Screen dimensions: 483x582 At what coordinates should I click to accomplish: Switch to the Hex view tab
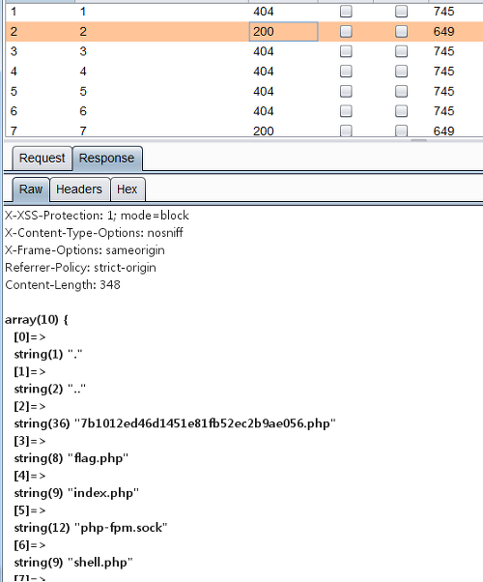click(128, 189)
